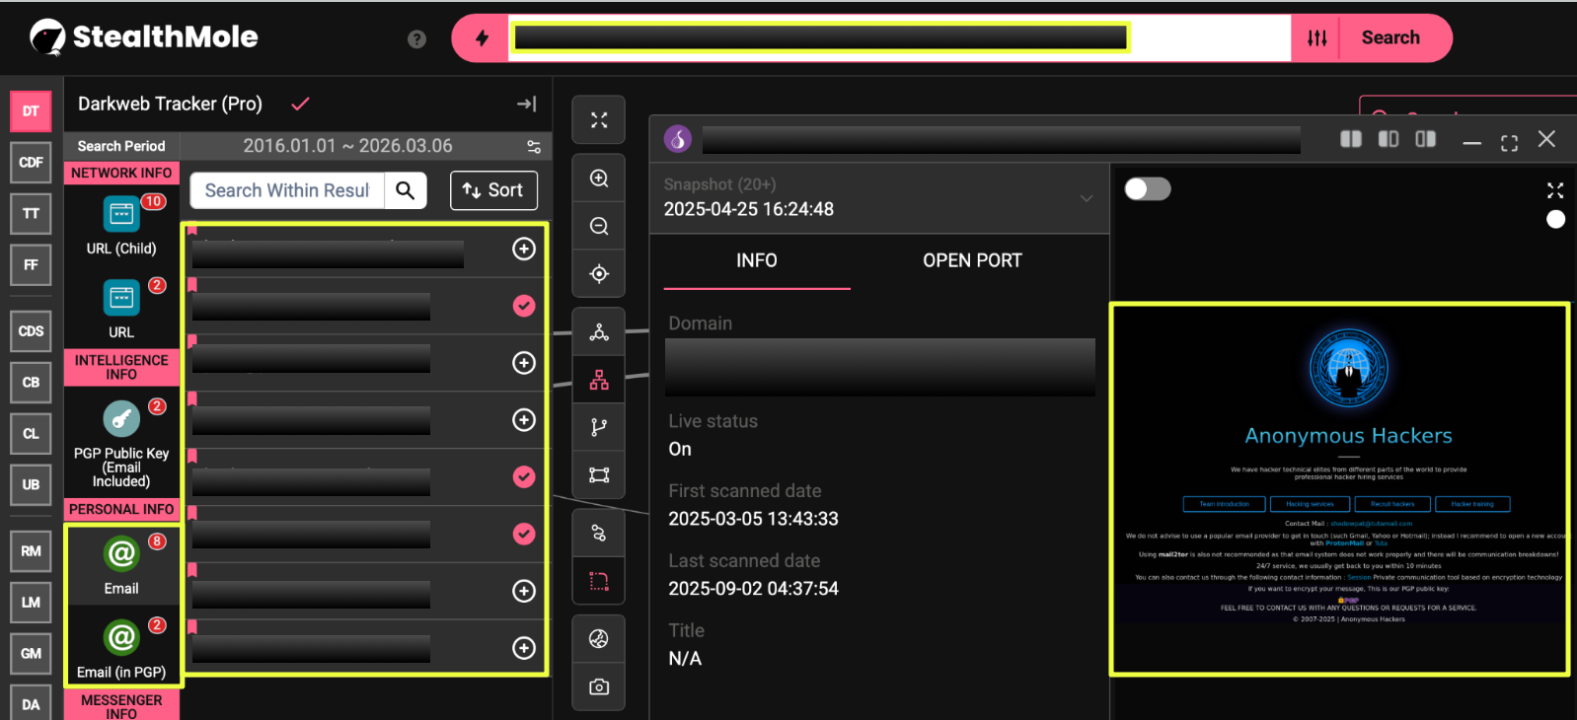Click the Search Within Result input field
1577x720 pixels.
[x=287, y=190]
